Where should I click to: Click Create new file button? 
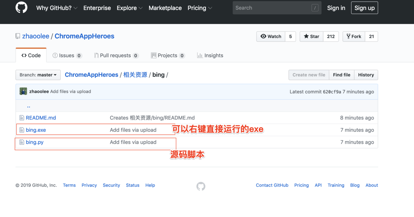pyautogui.click(x=309, y=75)
